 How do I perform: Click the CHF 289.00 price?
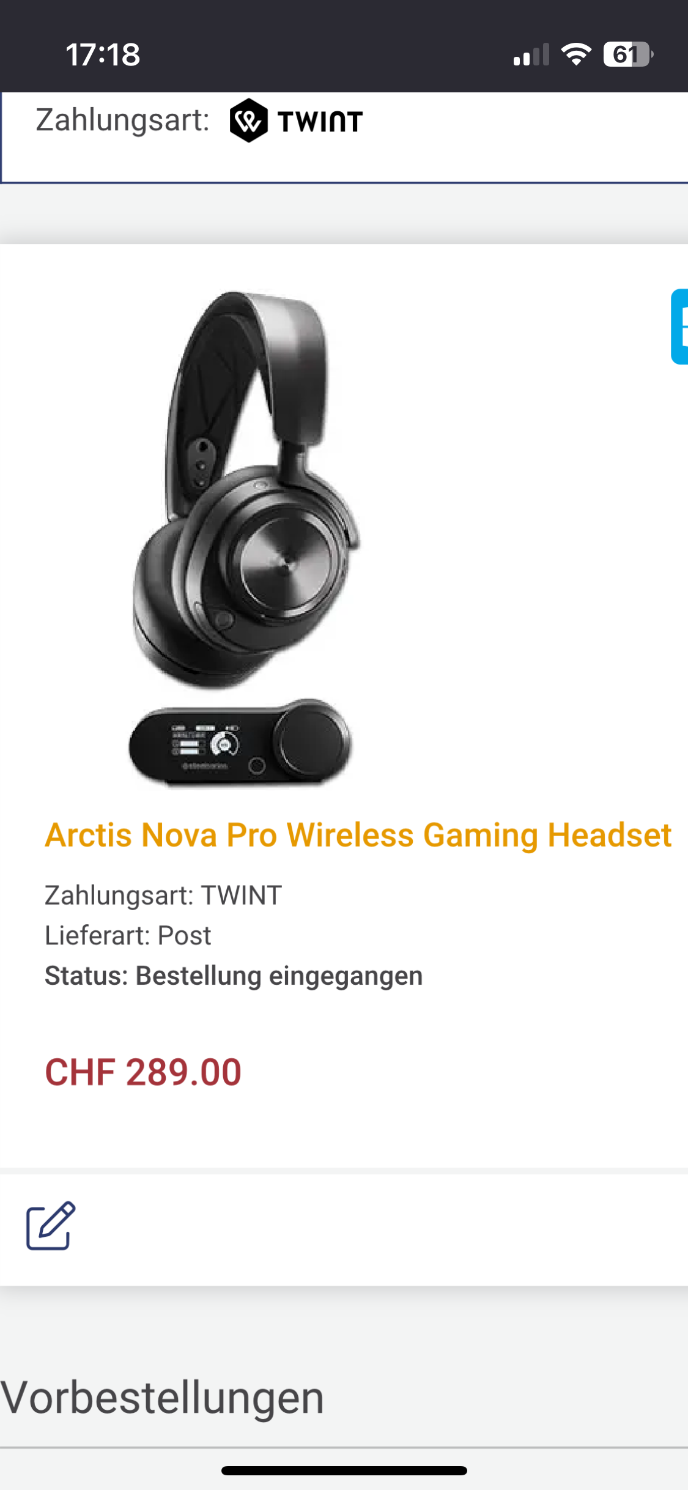143,1072
